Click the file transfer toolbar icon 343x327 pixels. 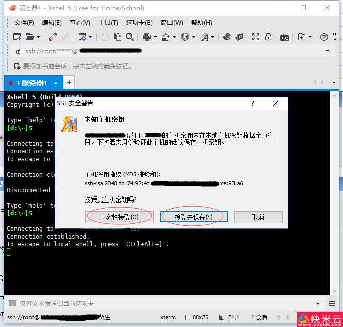(166, 37)
